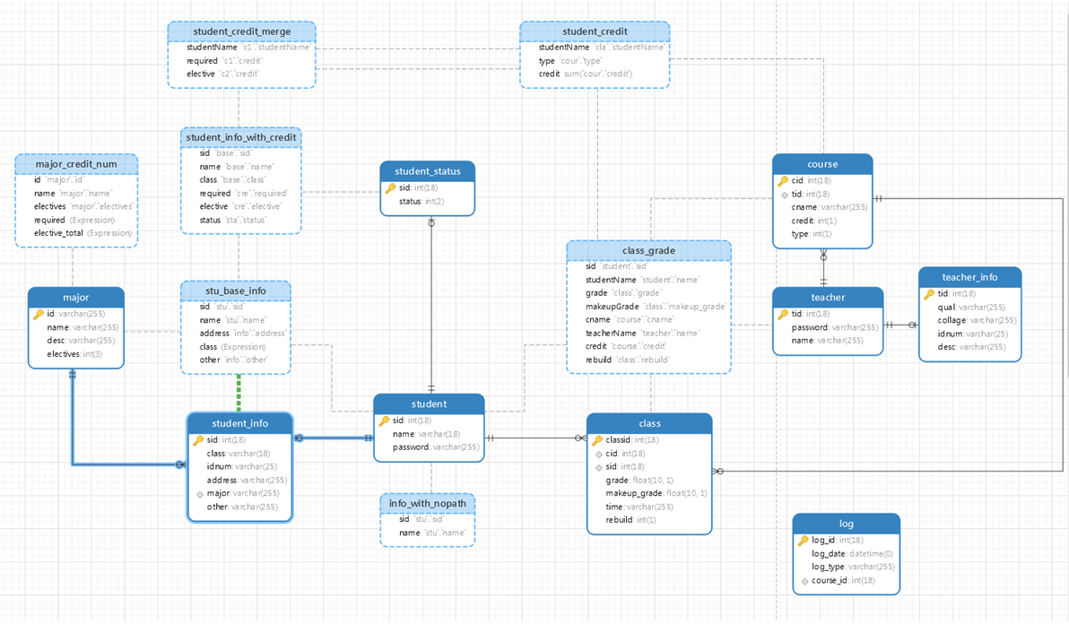Click the status field in student_status

click(x=422, y=202)
